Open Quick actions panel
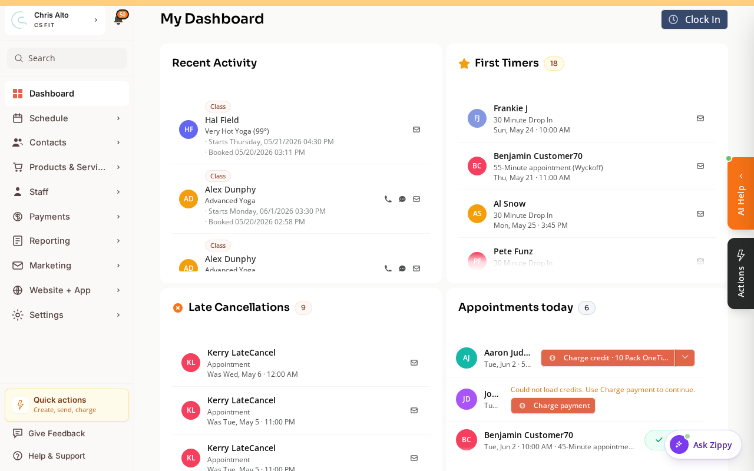 click(x=67, y=405)
